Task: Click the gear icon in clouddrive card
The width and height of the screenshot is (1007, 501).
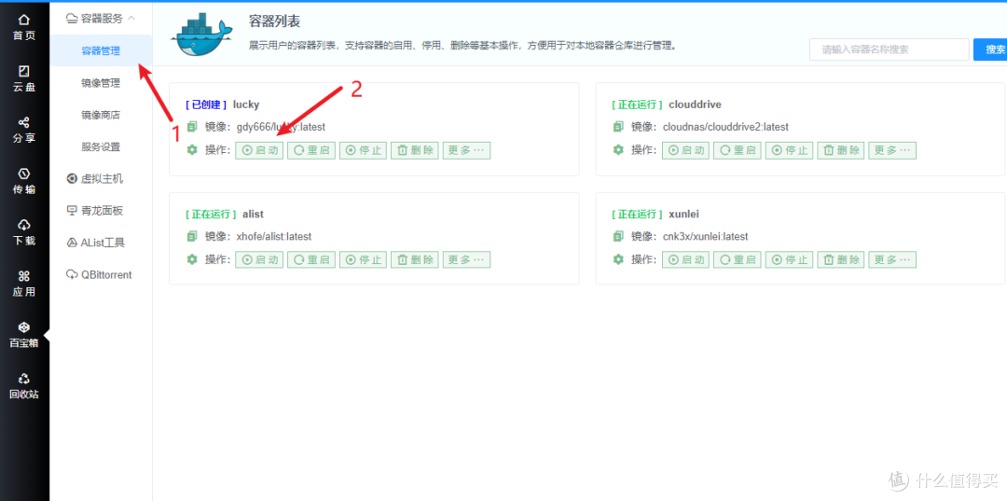Action: pos(618,149)
